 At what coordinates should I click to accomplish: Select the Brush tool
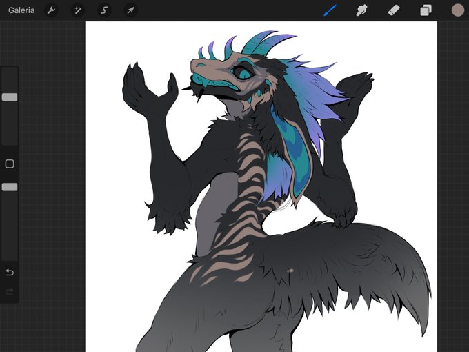[330, 10]
